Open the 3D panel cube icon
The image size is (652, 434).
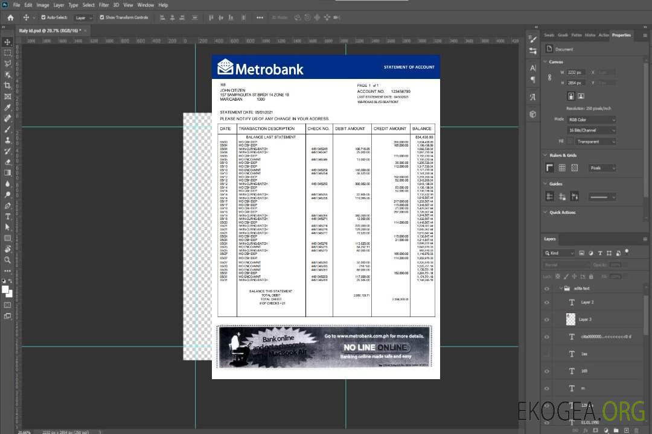click(533, 114)
